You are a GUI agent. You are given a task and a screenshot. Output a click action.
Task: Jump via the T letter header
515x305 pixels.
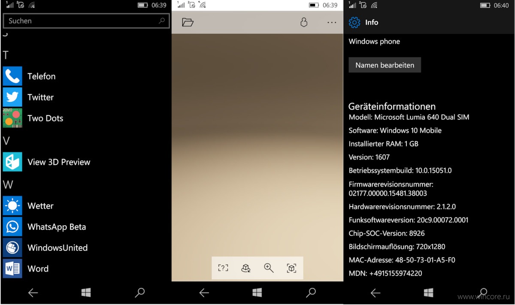tap(6, 55)
